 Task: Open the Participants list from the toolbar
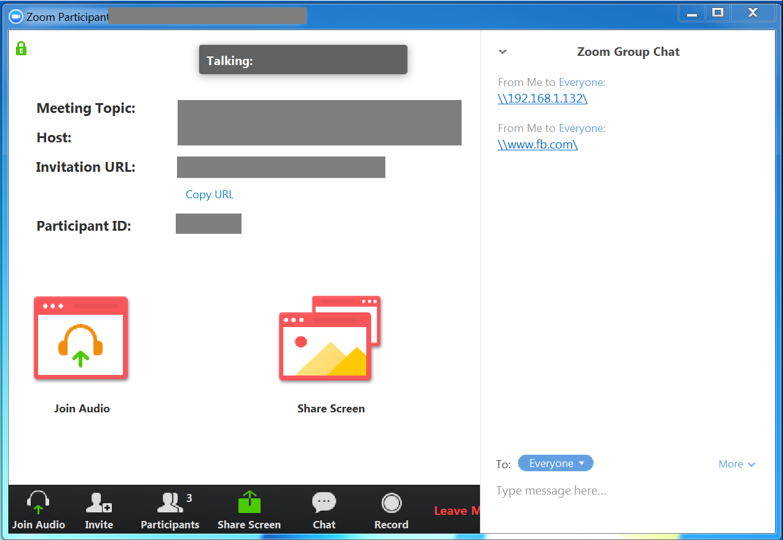170,511
